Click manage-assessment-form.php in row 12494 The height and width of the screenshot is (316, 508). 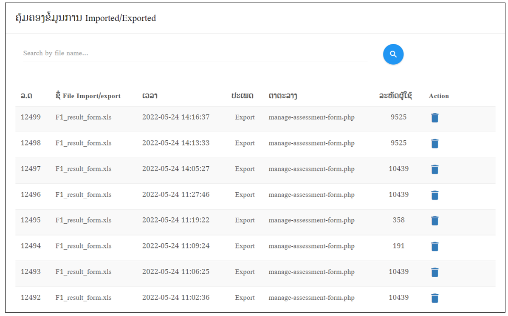(311, 246)
